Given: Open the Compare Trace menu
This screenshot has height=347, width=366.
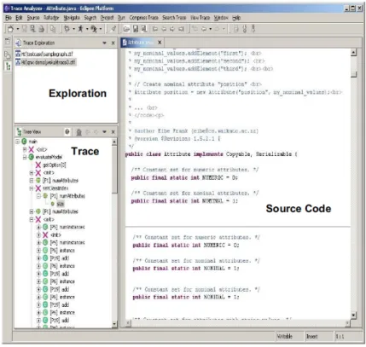Looking at the screenshot, I should [143, 18].
